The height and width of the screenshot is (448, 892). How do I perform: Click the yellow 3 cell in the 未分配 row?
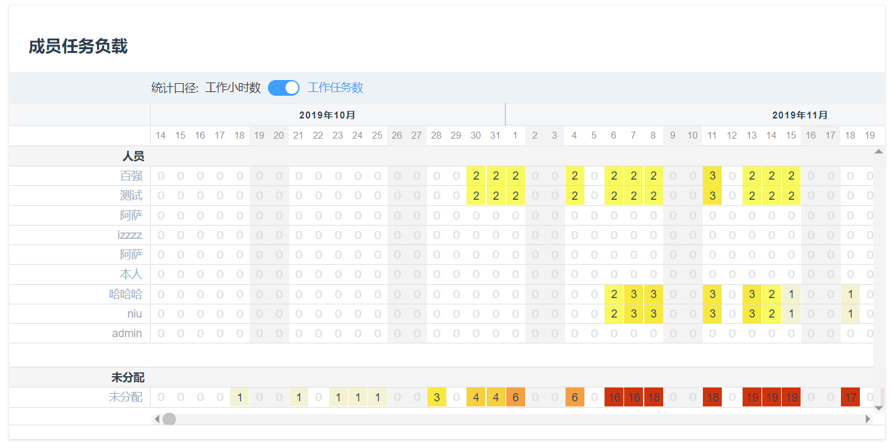pyautogui.click(x=436, y=398)
